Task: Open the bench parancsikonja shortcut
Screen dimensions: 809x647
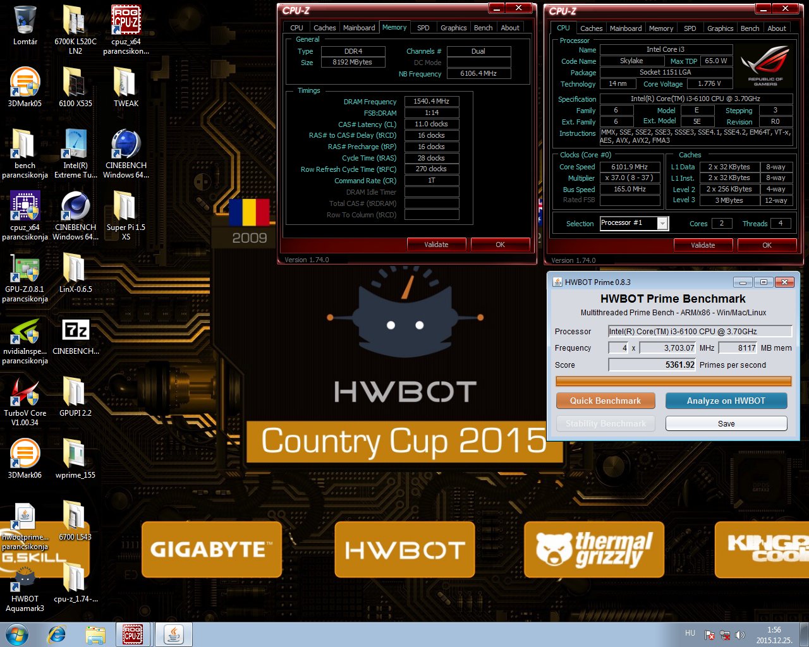Action: (25, 154)
